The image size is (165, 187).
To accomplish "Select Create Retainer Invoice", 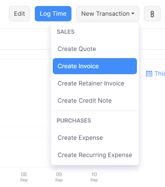I will [x=95, y=83].
